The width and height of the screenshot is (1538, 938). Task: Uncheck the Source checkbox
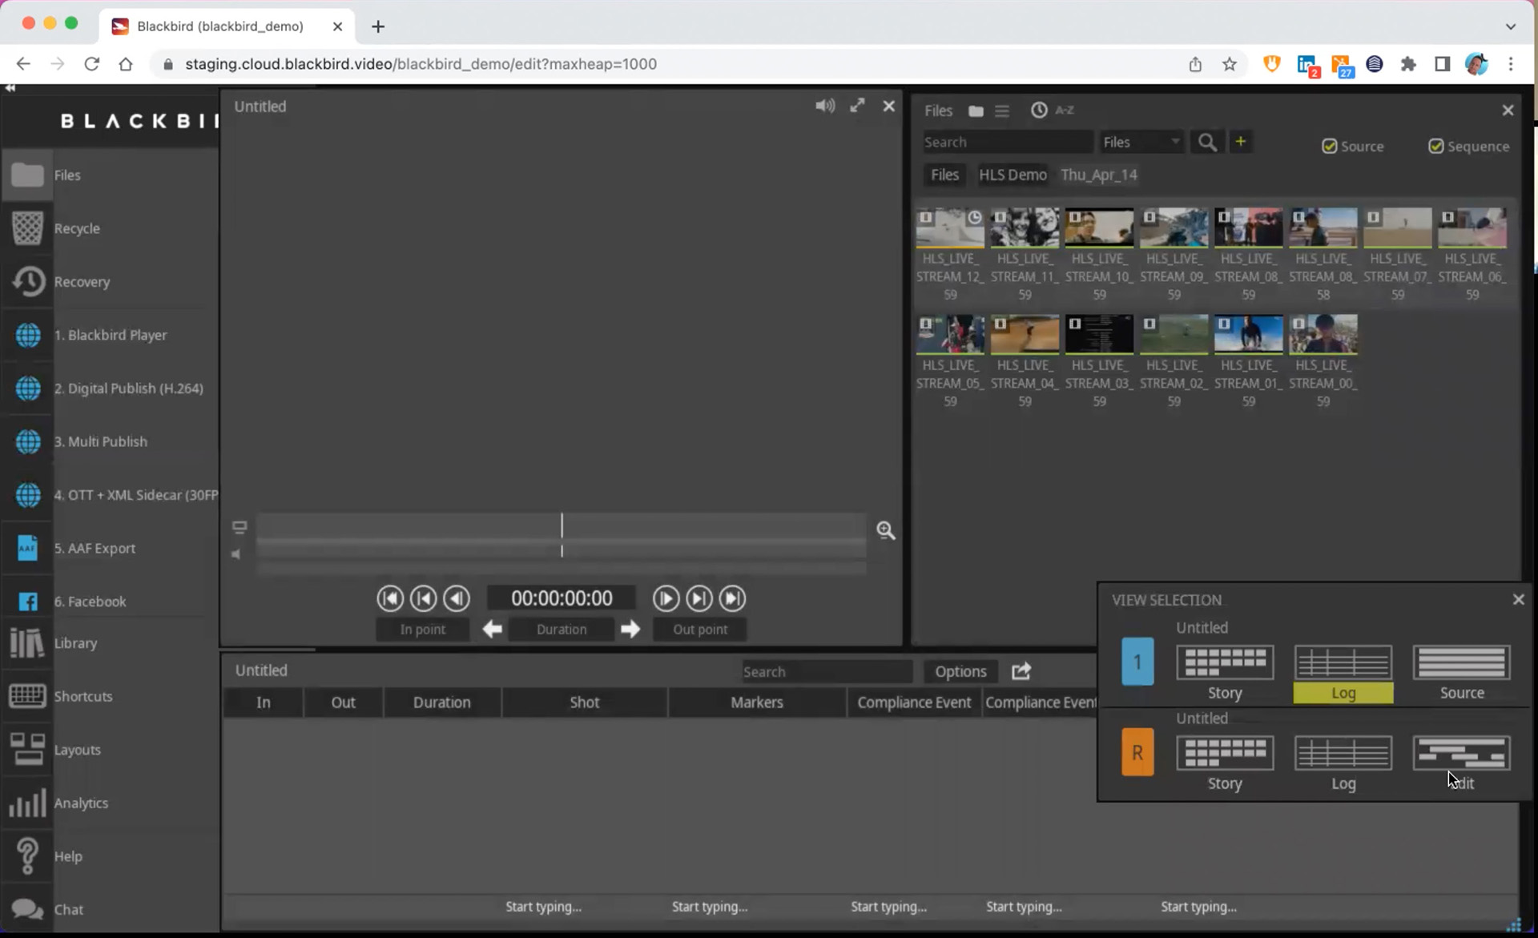pyautogui.click(x=1330, y=147)
